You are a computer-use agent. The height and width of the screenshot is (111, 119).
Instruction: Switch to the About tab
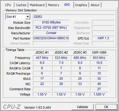point(95,5)
